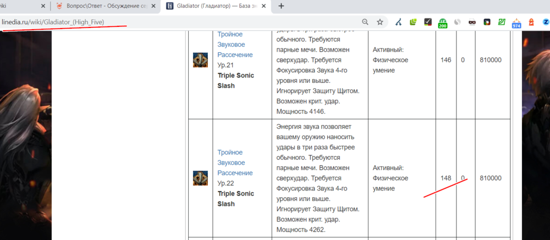Open the orange lighthouse extension icon

click(531, 22)
